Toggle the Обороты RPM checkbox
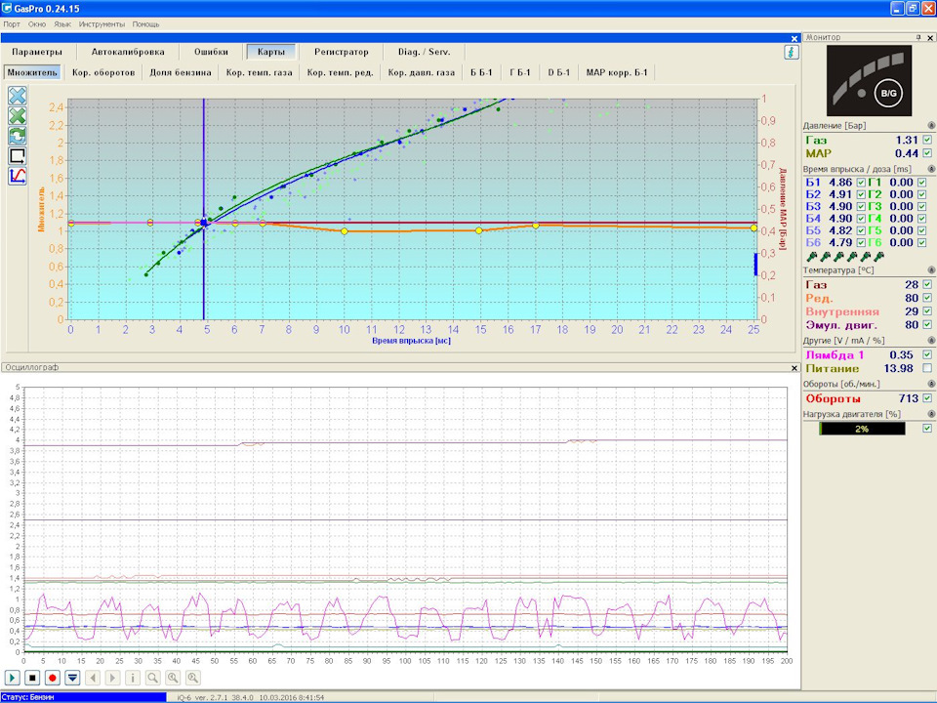 927,398
